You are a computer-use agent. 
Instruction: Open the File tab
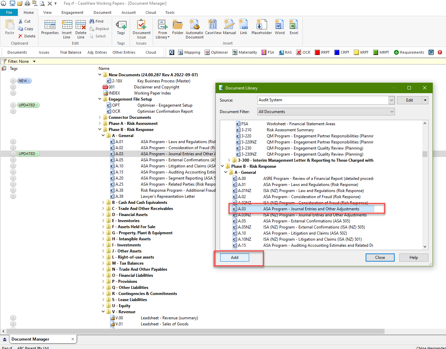[9, 12]
